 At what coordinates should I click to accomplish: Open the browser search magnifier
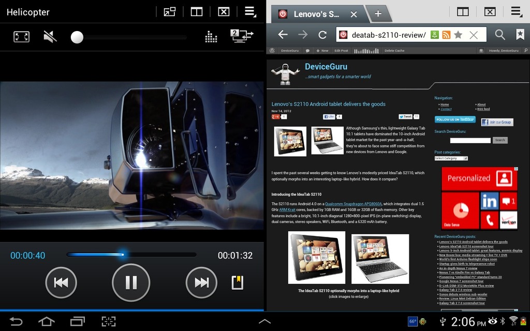tap(500, 35)
